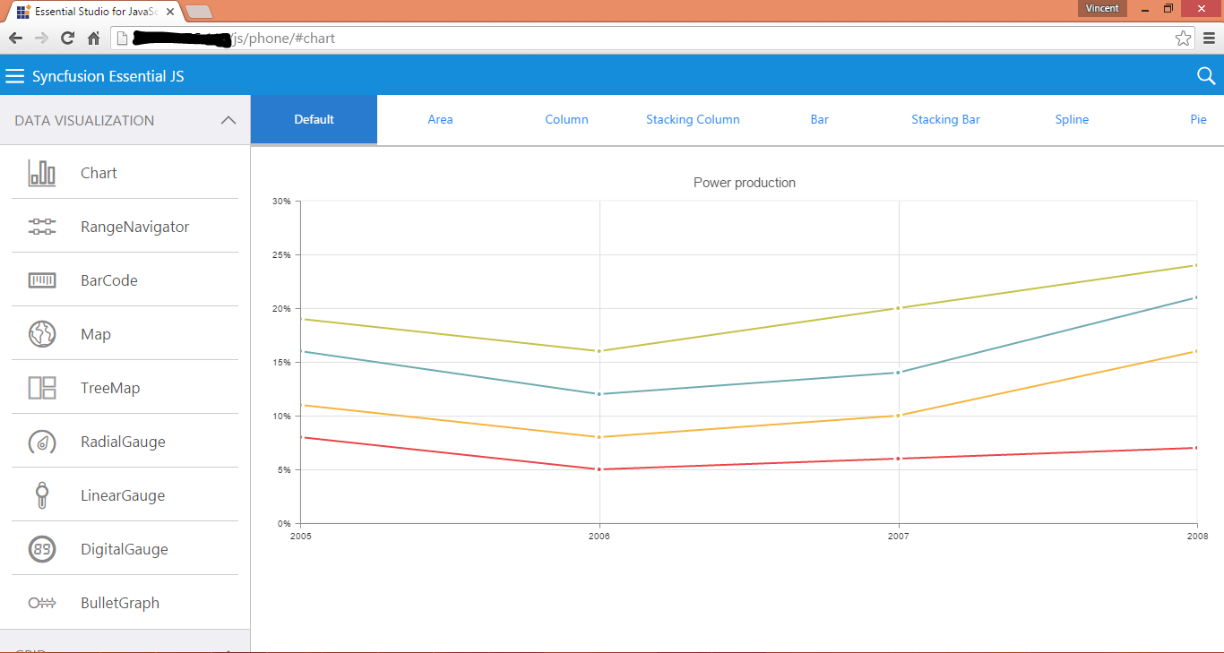Open the Pie chart tab

coord(1198,120)
